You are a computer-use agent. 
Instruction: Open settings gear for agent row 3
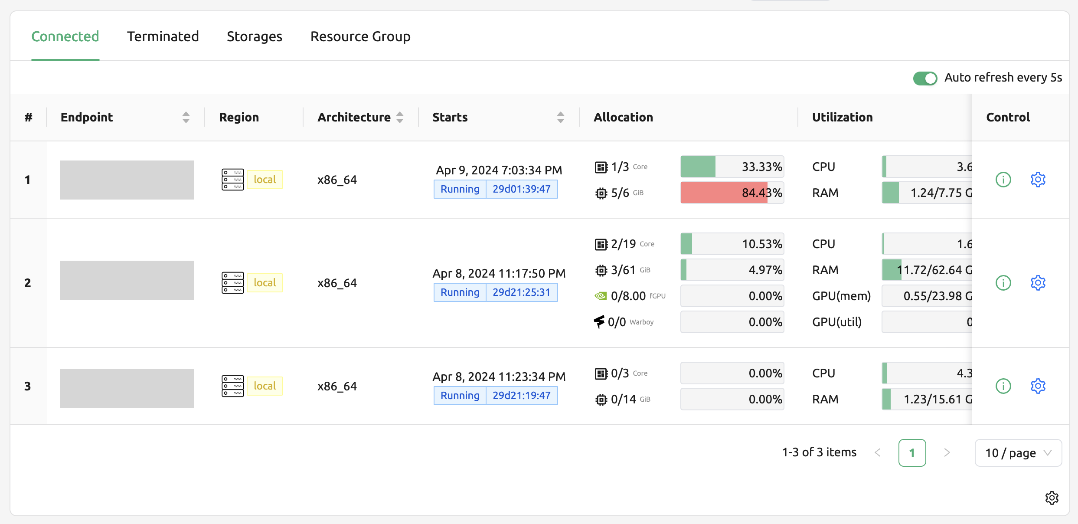pyautogui.click(x=1038, y=386)
